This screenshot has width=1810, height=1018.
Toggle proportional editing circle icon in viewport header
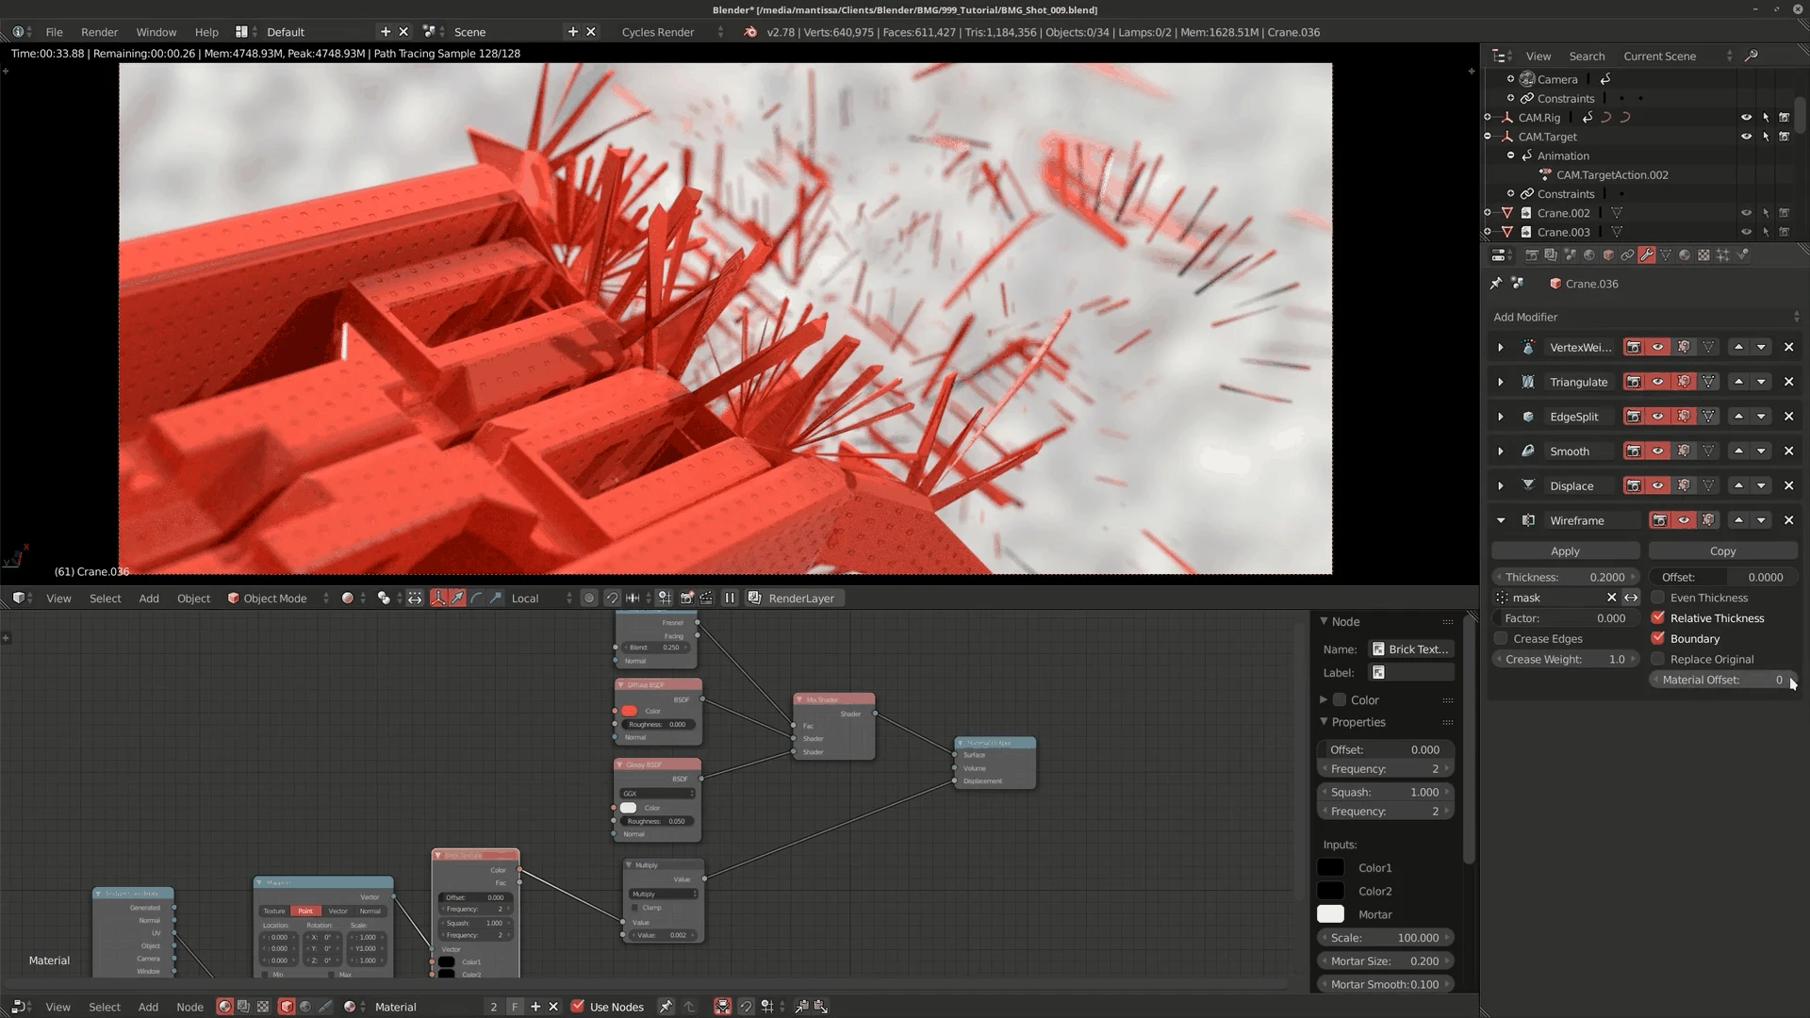(589, 598)
